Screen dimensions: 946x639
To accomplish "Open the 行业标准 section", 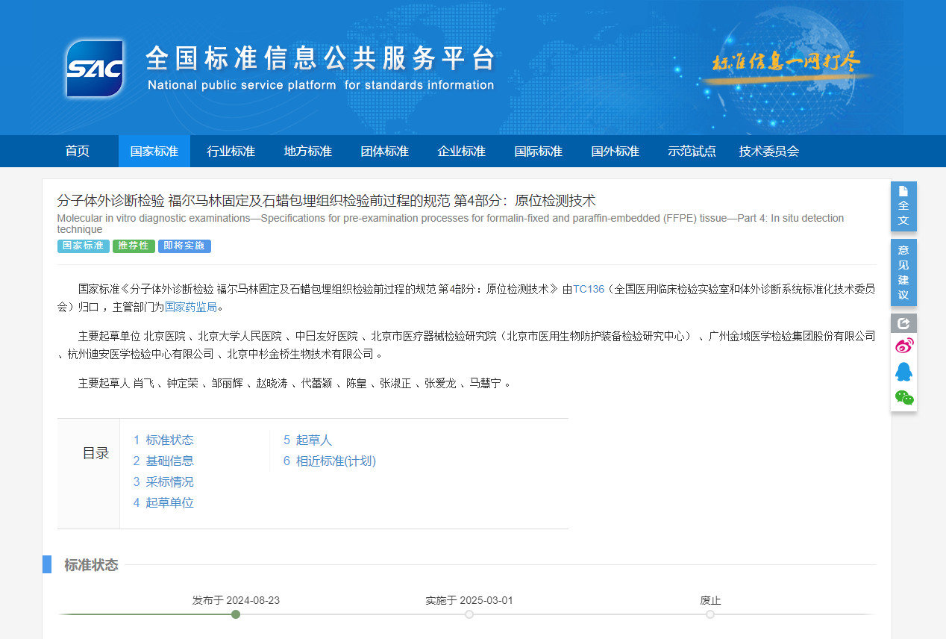I will click(231, 151).
